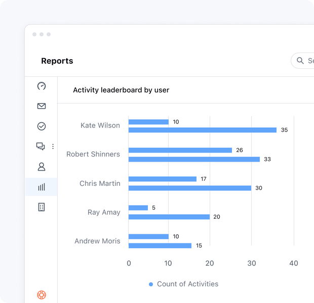Click the blue legend dot

[x=151, y=284]
